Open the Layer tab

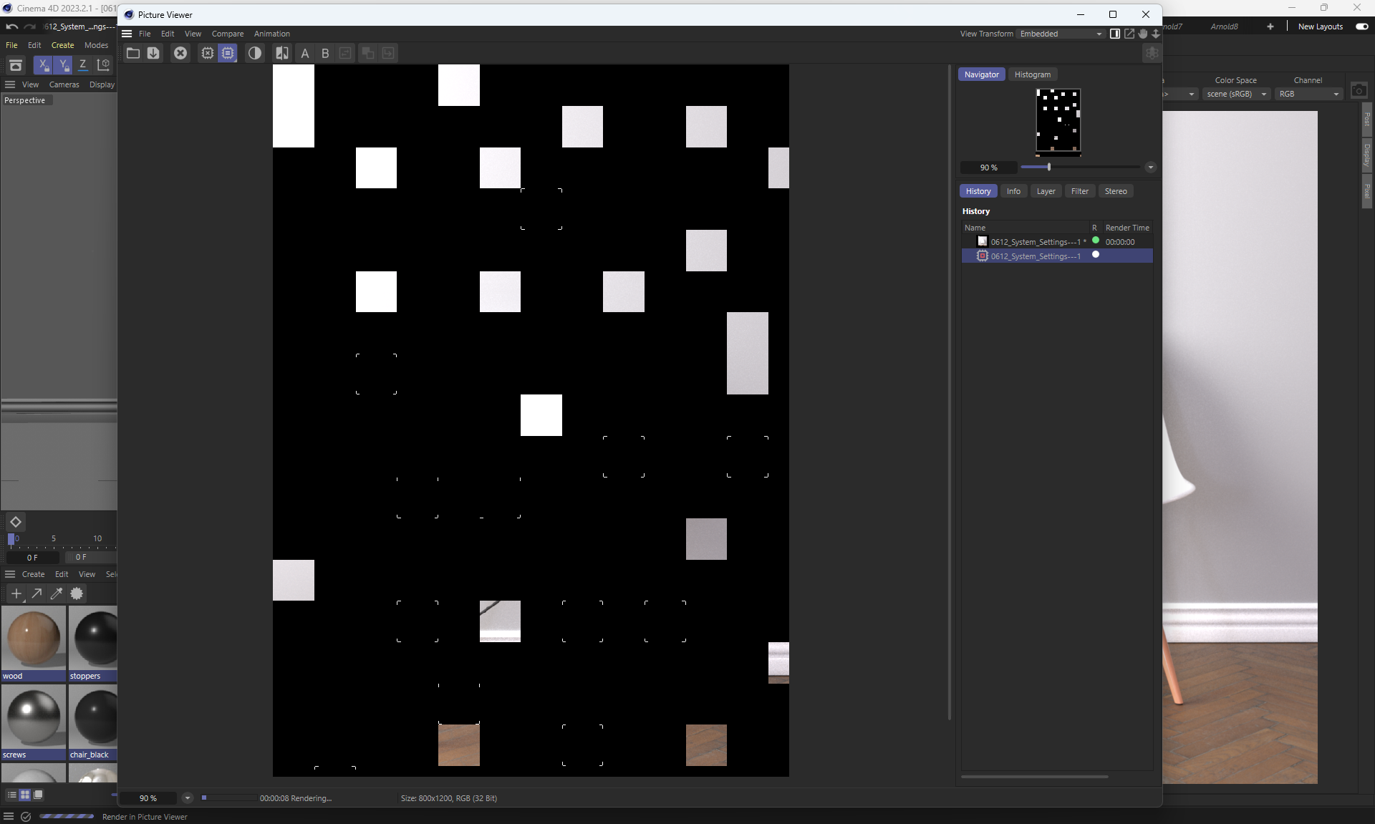click(x=1046, y=191)
